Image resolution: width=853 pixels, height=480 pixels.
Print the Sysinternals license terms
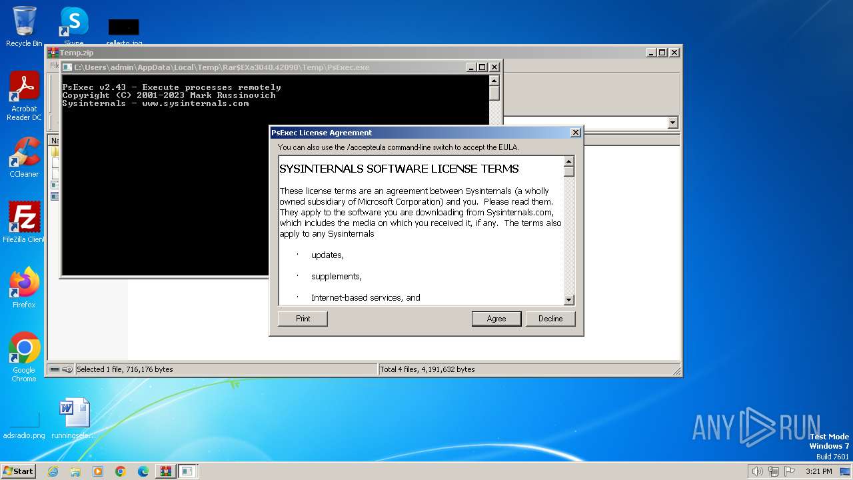(303, 319)
